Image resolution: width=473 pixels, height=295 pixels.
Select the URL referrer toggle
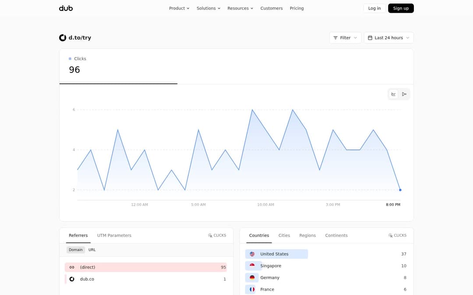pos(92,250)
